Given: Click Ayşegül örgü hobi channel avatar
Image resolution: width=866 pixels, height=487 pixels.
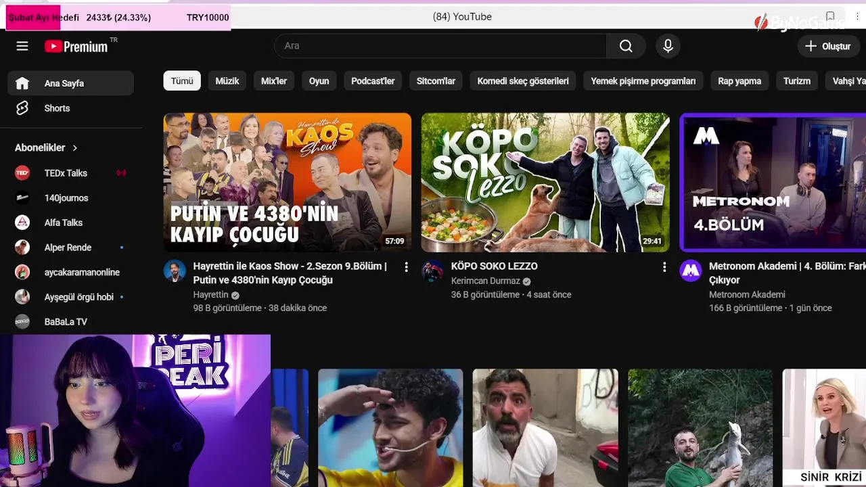Looking at the screenshot, I should coord(22,297).
